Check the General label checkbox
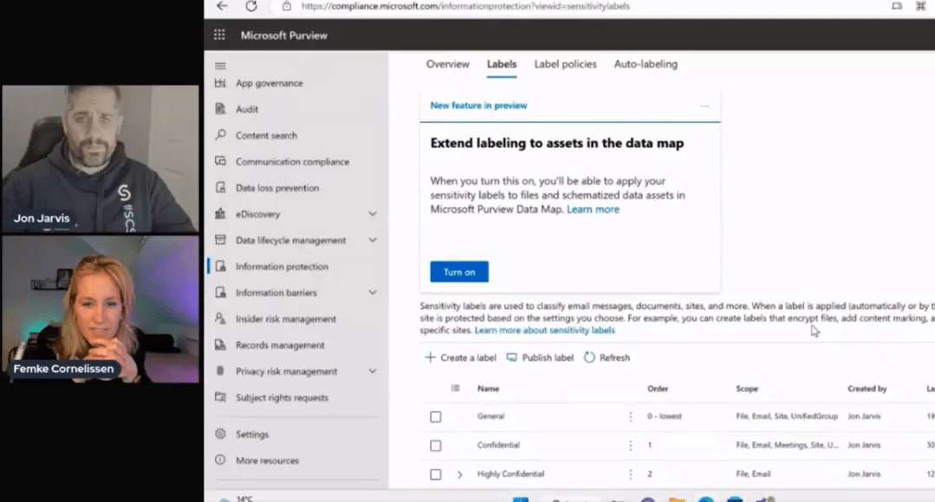Image resolution: width=935 pixels, height=502 pixels. (436, 417)
